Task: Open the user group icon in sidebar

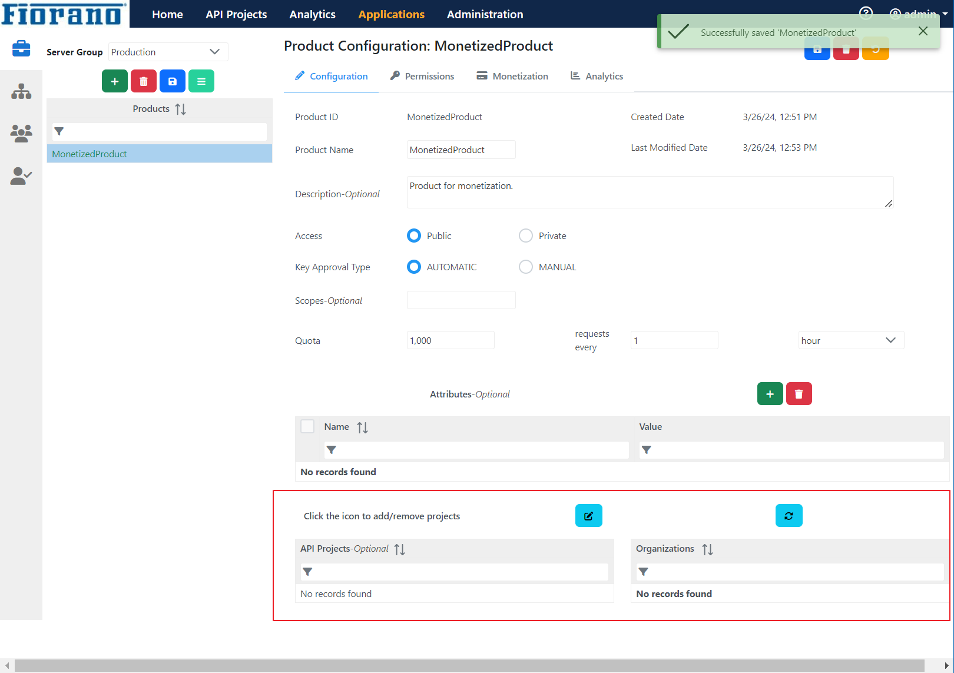Action: pos(21,133)
